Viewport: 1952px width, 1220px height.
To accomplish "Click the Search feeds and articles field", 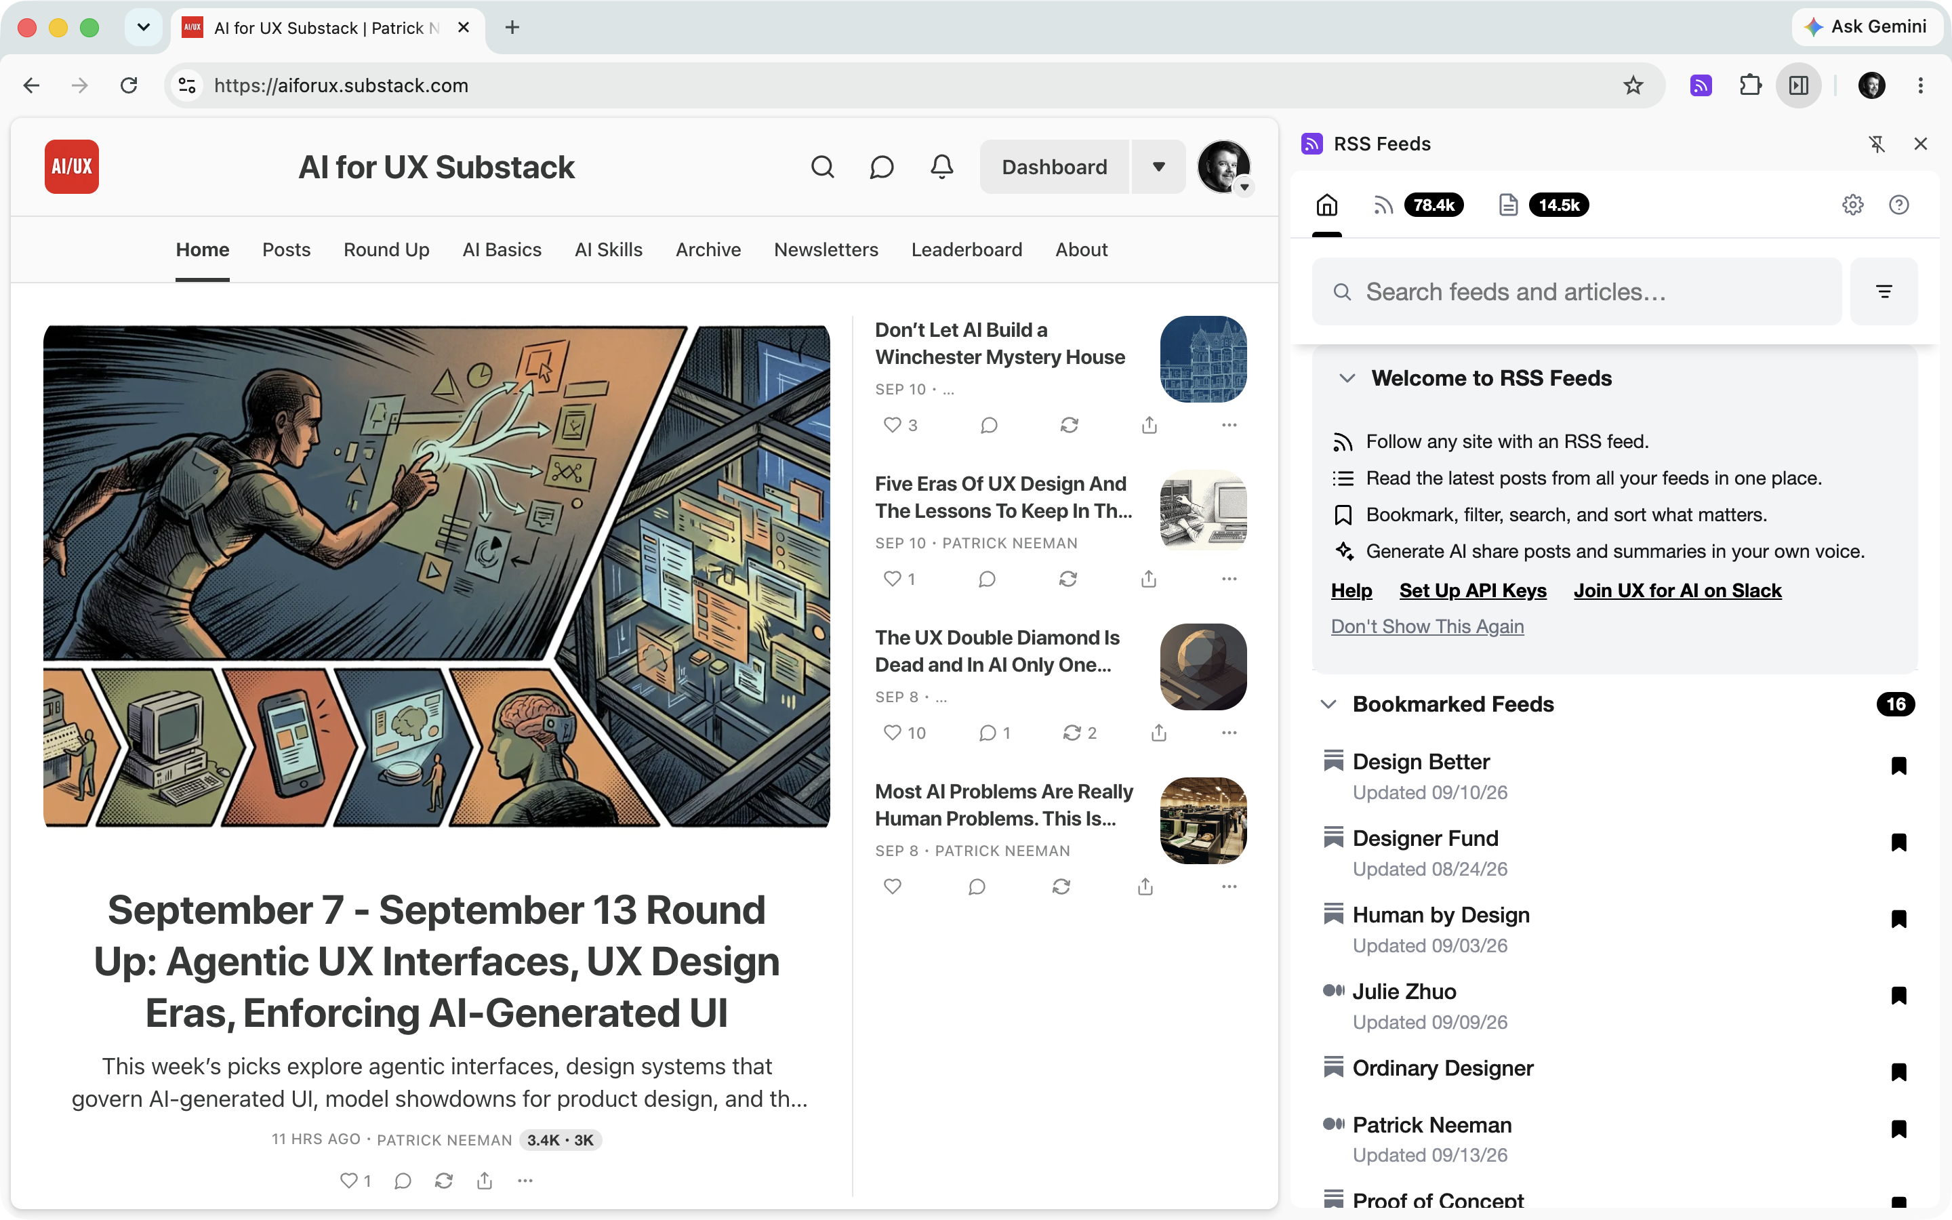I will (x=1576, y=291).
